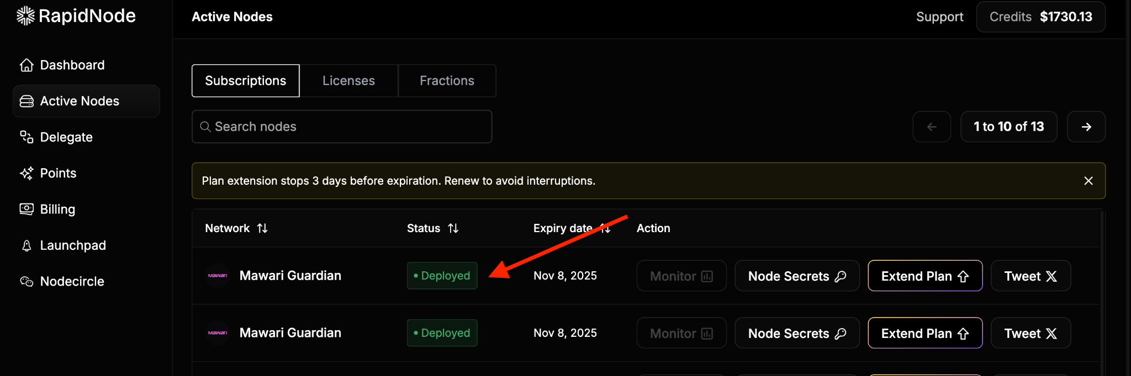Click the Search nodes input field
Image resolution: width=1131 pixels, height=376 pixels.
tap(342, 127)
